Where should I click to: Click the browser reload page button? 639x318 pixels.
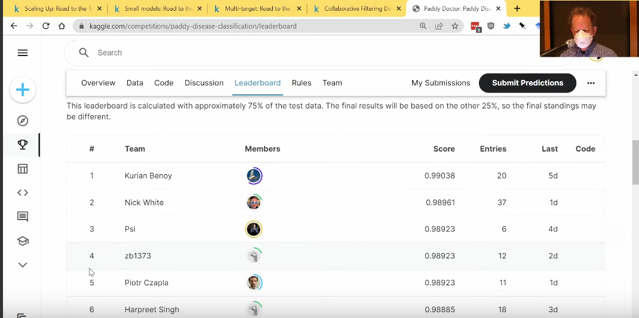coord(46,26)
